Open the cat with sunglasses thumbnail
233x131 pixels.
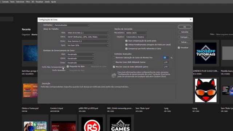(206, 91)
